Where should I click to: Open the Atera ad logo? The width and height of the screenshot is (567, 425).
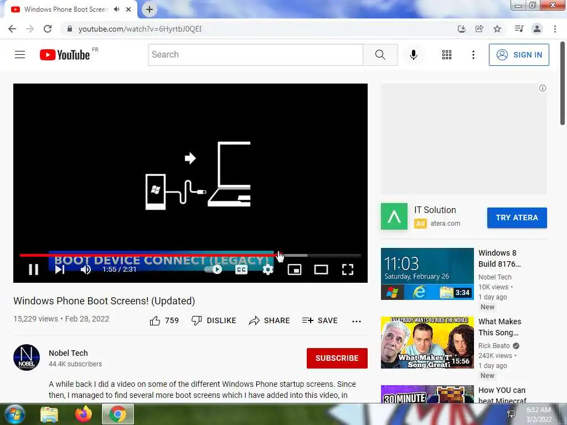pos(394,216)
